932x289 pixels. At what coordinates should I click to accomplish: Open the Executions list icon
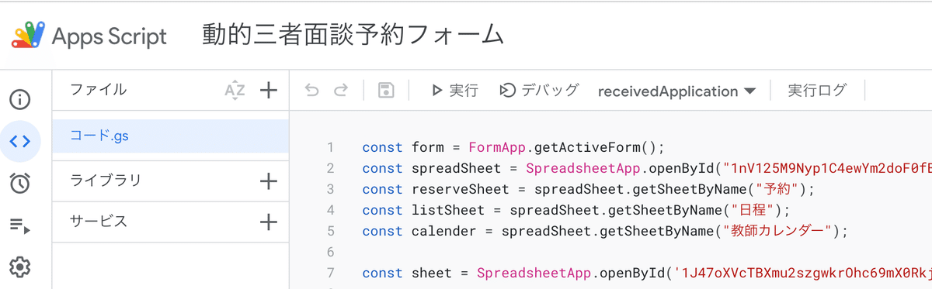click(x=19, y=225)
